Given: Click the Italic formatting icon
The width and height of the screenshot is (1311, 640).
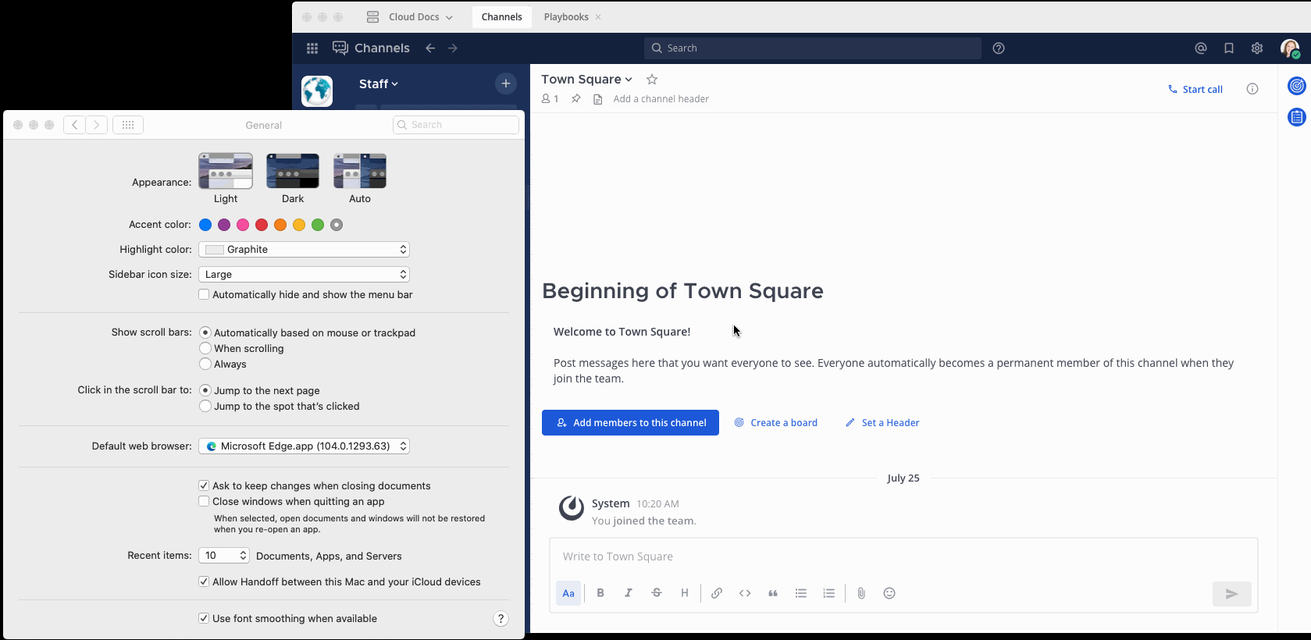Looking at the screenshot, I should pos(629,593).
